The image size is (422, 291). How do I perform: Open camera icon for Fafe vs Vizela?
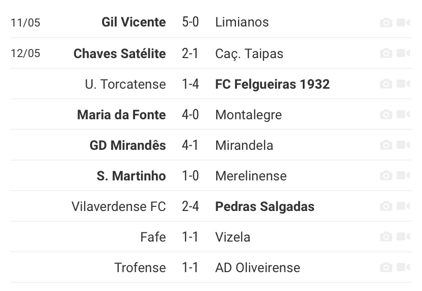(386, 237)
